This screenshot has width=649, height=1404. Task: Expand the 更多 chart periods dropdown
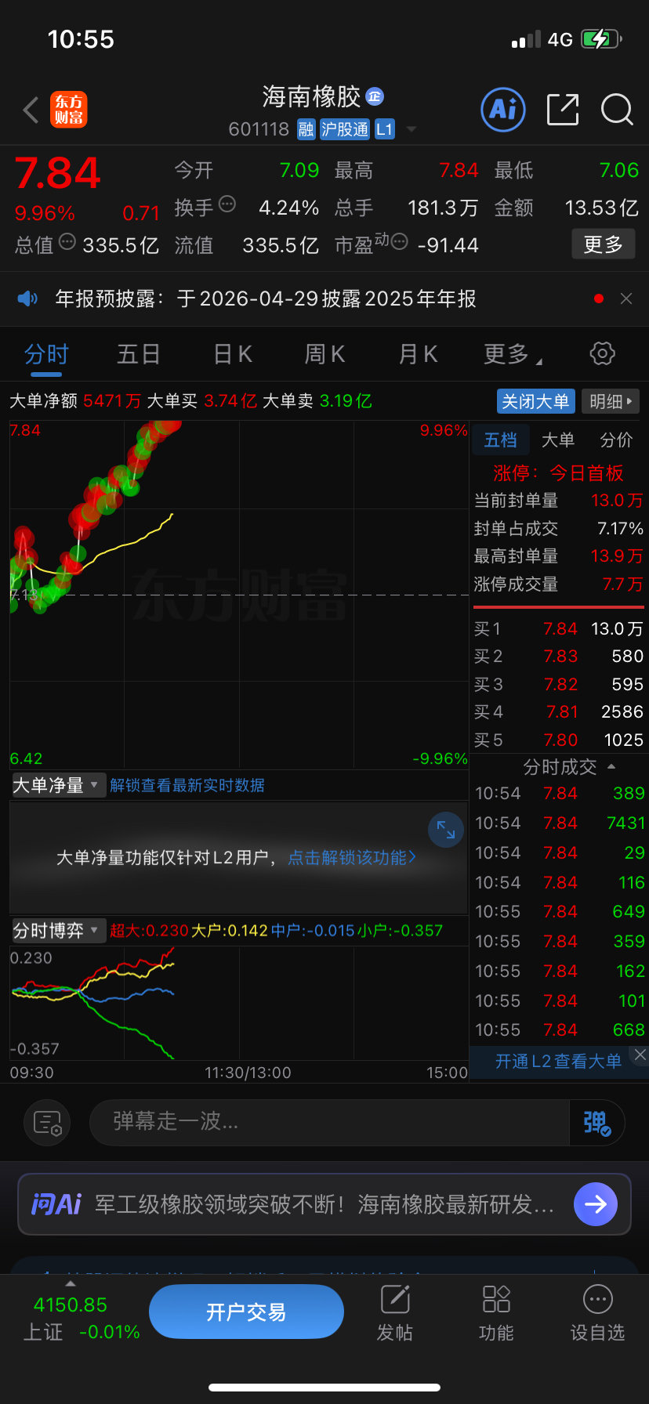(x=513, y=354)
